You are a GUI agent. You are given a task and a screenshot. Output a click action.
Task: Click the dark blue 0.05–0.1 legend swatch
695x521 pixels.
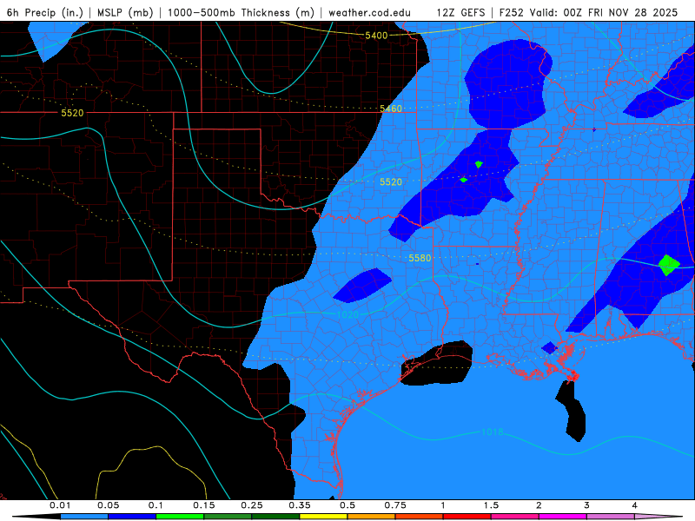(x=132, y=517)
